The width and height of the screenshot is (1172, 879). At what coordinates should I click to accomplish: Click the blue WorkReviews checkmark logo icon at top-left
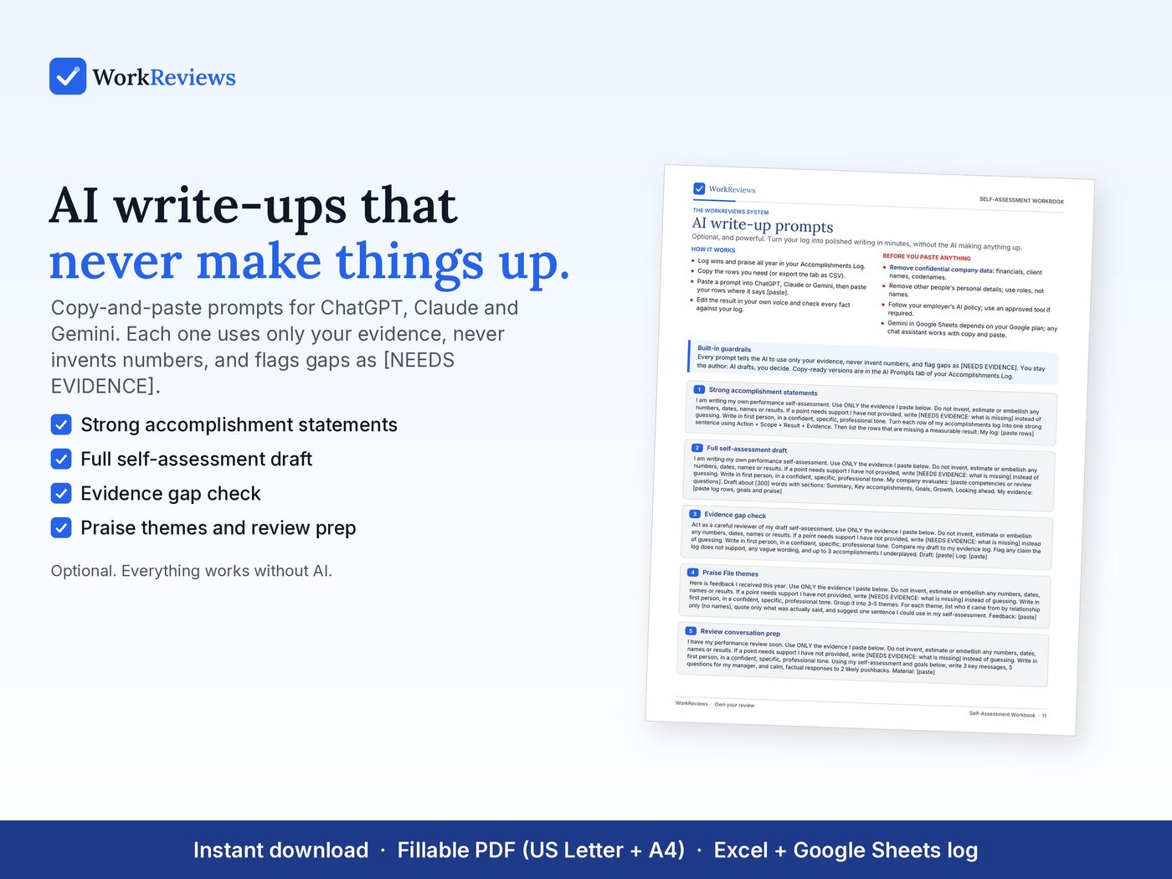68,76
